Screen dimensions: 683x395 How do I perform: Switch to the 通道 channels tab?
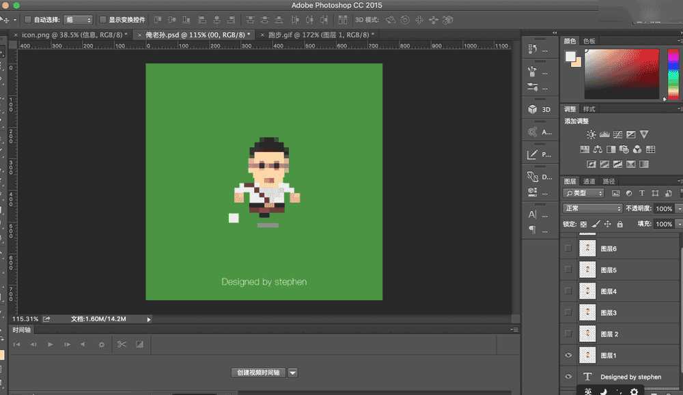589,181
